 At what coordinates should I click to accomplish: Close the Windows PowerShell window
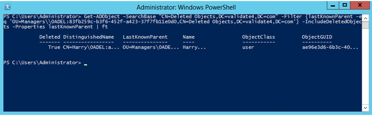[x=360, y=5]
